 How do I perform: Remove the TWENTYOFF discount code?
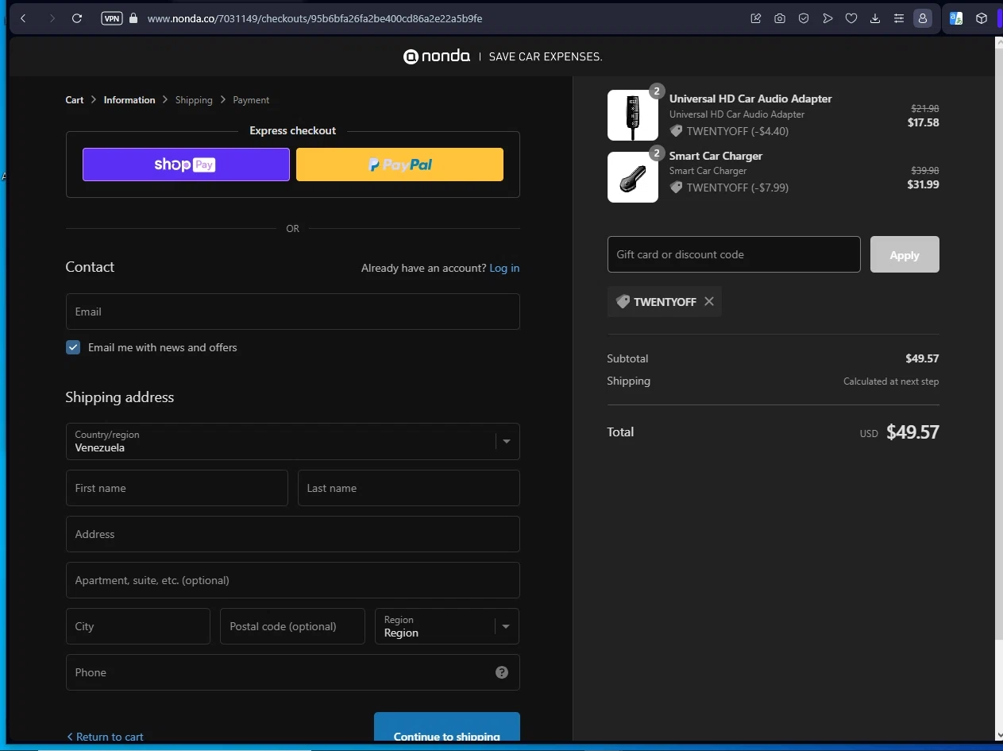pyautogui.click(x=709, y=301)
